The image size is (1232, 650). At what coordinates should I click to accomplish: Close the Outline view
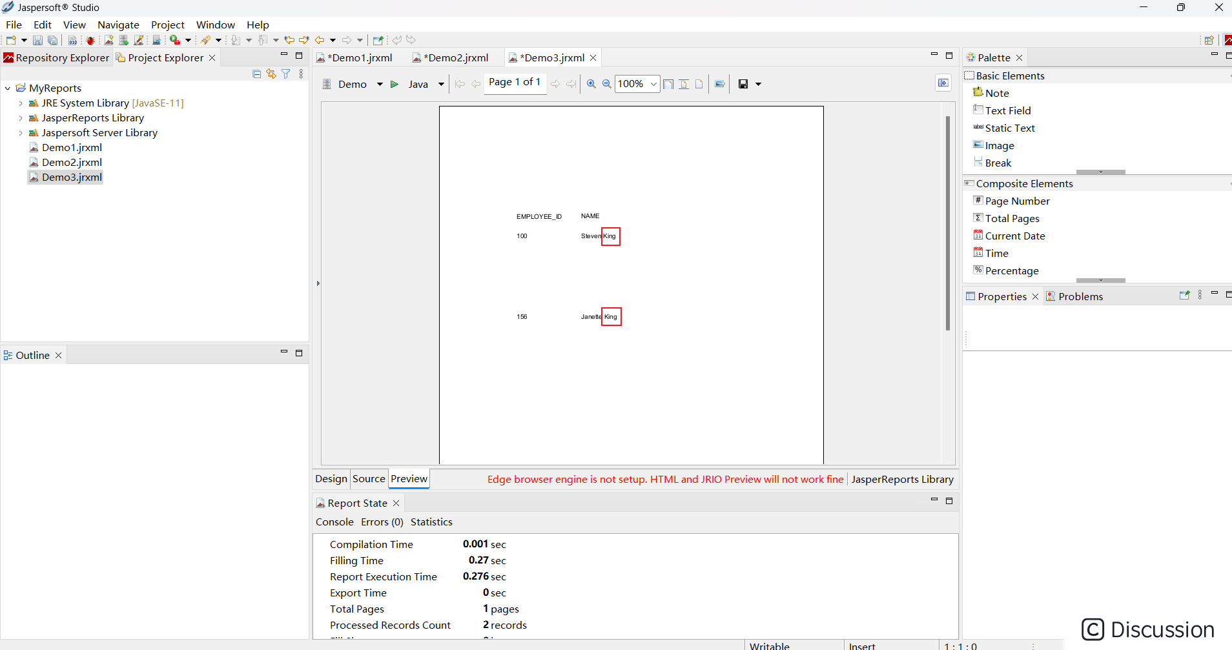tap(58, 355)
